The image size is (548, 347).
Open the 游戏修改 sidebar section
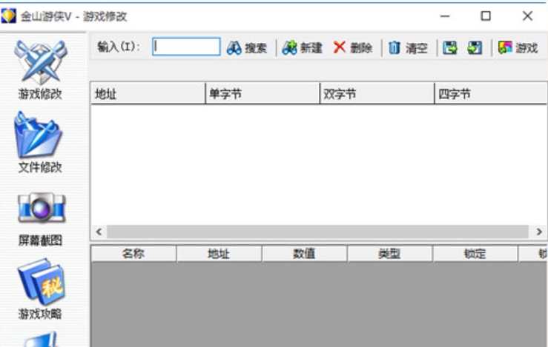pos(40,70)
